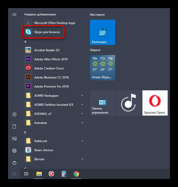178x187 pixels.
Task: Expand the Blender folder chevron
Action: [x=82, y=159]
